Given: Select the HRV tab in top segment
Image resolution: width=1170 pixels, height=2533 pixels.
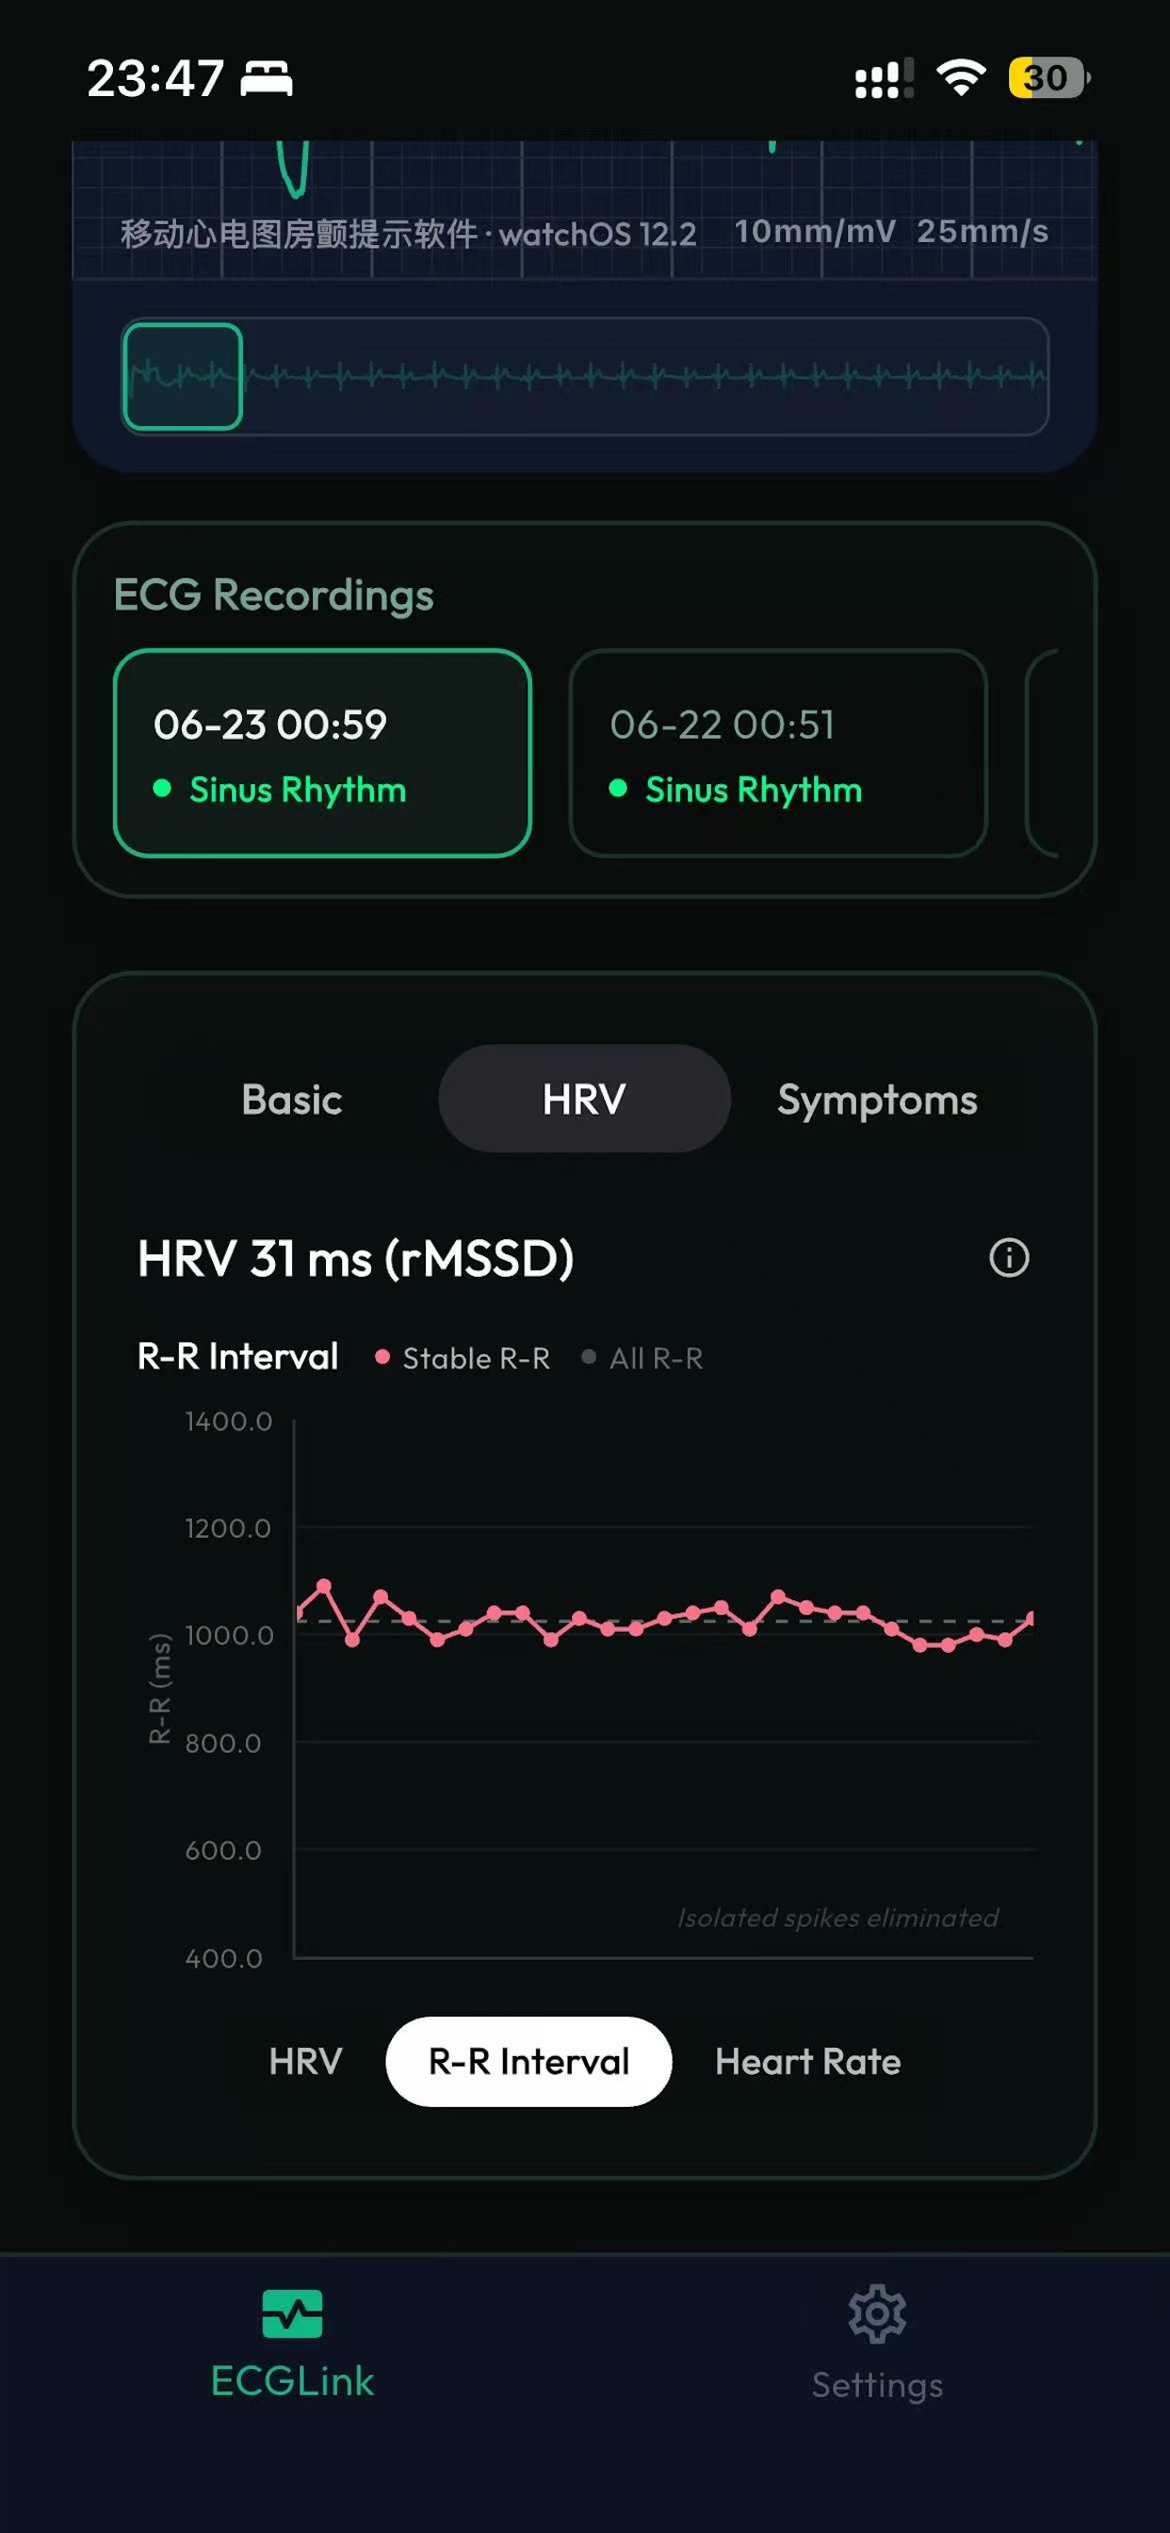Looking at the screenshot, I should (584, 1099).
